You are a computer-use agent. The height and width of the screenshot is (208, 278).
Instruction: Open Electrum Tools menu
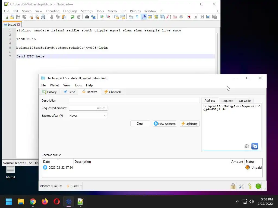(x=78, y=85)
